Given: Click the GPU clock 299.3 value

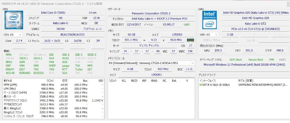Looking at the screenshot, I should pos(218,50).
